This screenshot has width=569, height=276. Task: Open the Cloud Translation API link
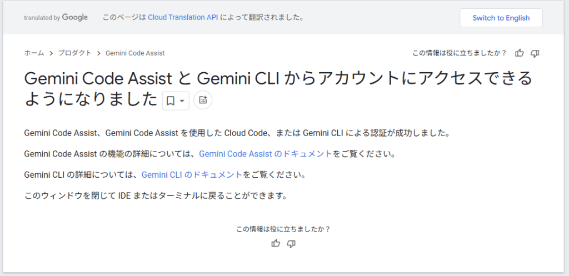(x=183, y=18)
